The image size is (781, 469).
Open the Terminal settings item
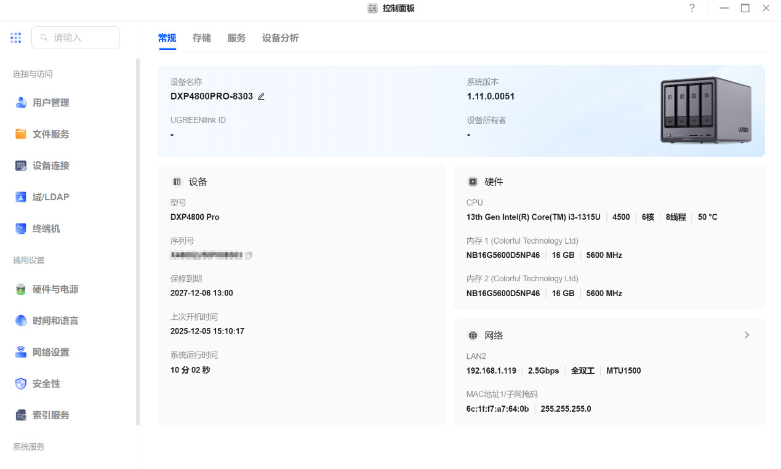(x=46, y=228)
